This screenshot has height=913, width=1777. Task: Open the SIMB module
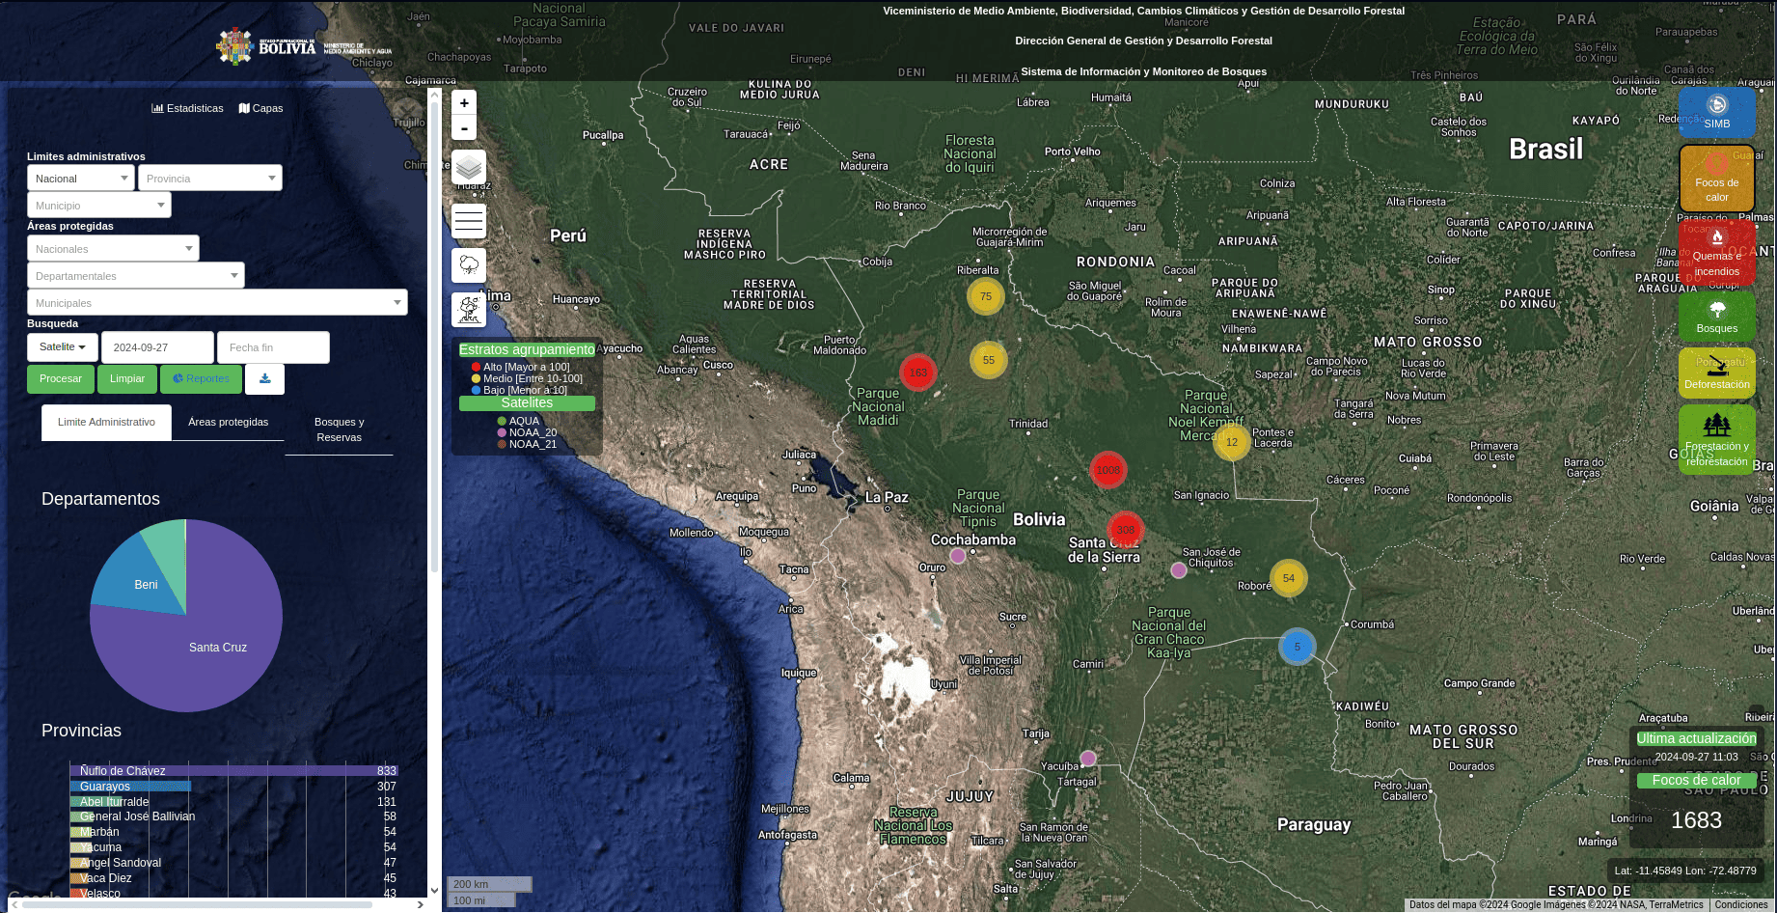(x=1717, y=112)
